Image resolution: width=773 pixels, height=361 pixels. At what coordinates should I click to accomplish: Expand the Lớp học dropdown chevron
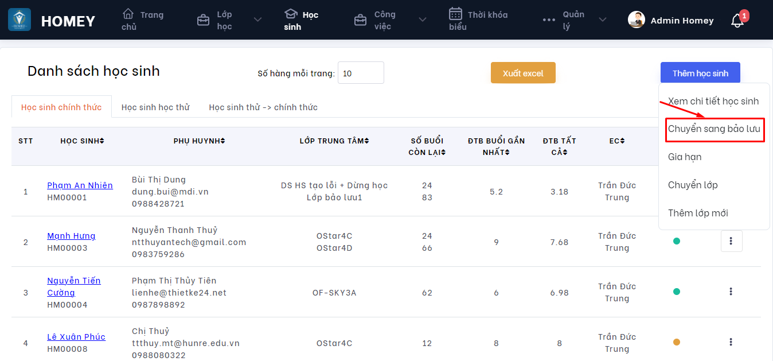click(x=257, y=20)
